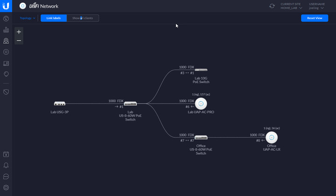
Task: Open the Statistics bar chart icon
Action: pos(6,30)
